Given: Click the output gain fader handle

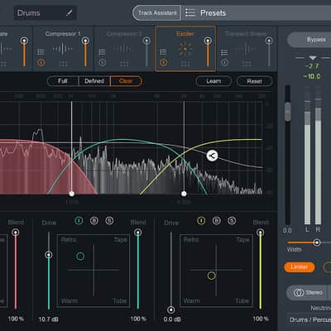Looking at the screenshot, I should click(x=288, y=112).
